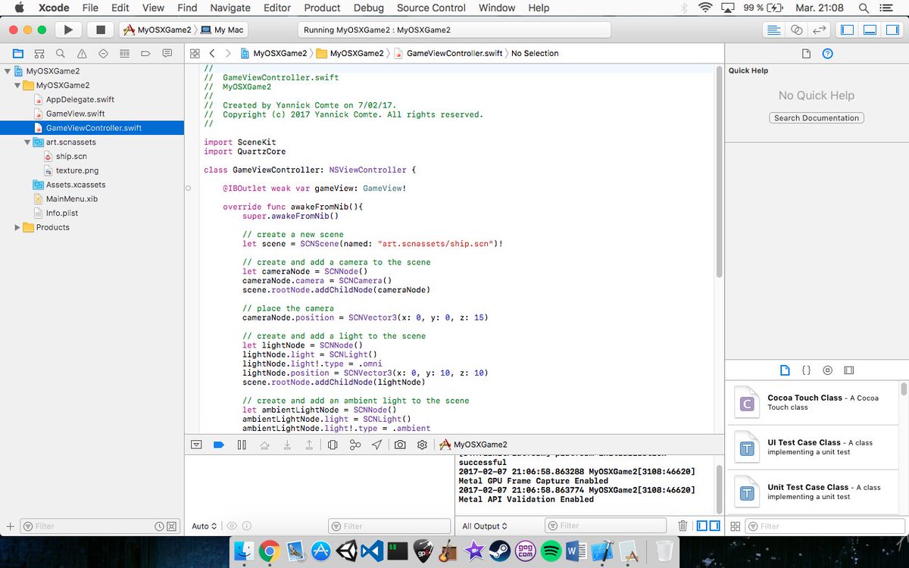Screen dimensions: 909x568
Task: Open MainMenu.xib in the navigator
Action: (72, 198)
